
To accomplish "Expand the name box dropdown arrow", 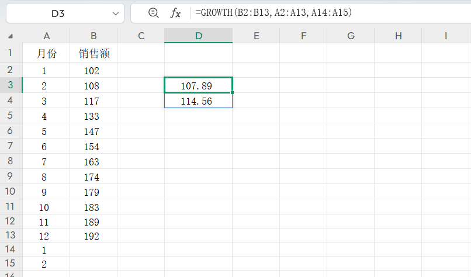I will tap(114, 13).
